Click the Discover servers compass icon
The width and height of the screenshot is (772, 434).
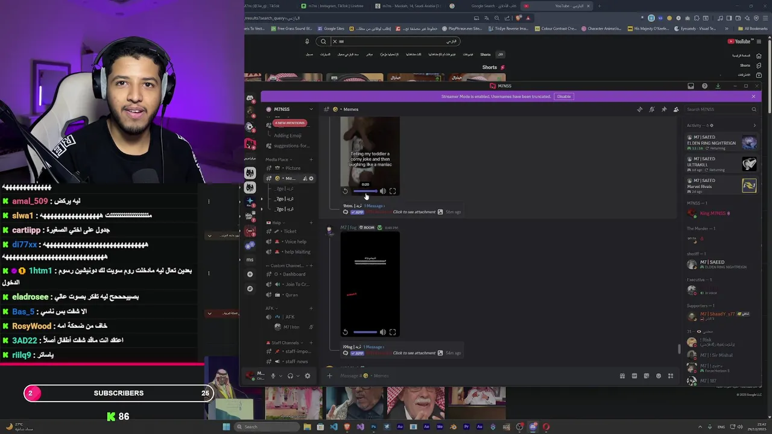point(250,289)
